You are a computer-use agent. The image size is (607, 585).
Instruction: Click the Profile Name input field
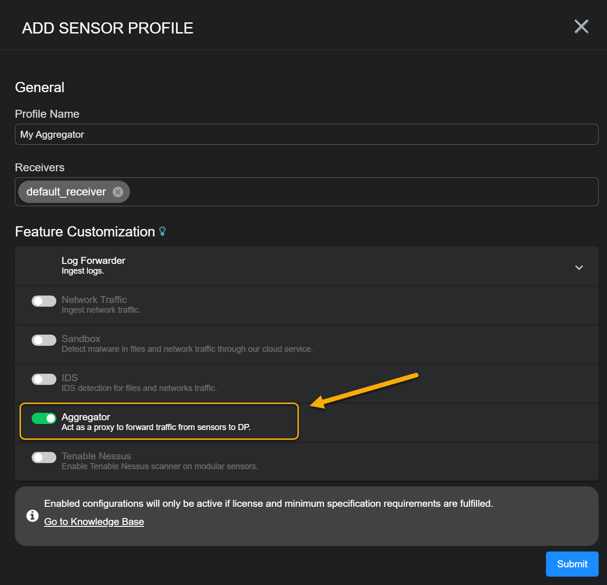(x=306, y=134)
